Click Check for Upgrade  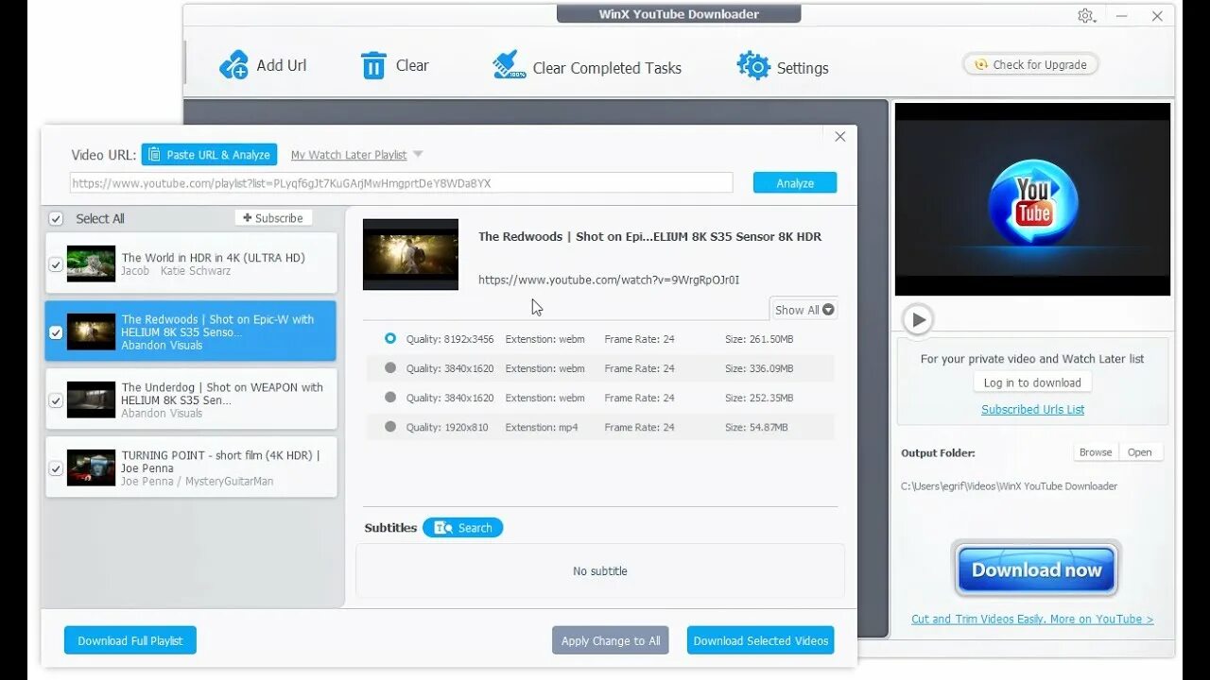[1030, 65]
